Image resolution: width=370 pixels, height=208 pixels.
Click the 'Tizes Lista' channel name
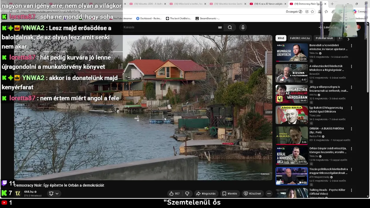pos(315,116)
